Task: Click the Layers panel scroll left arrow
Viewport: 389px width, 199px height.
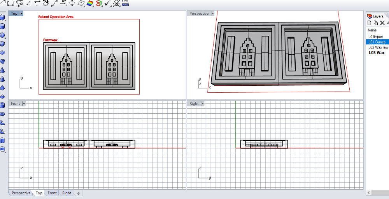Action: pos(369,192)
